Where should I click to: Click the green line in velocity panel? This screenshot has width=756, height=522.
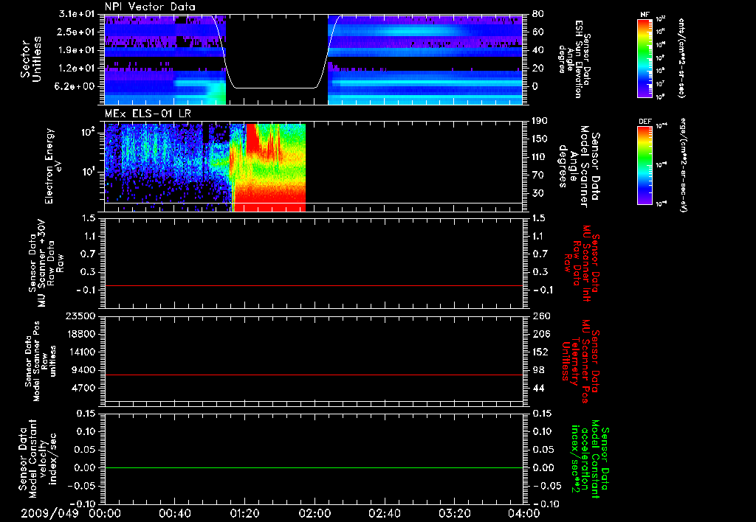(313, 467)
